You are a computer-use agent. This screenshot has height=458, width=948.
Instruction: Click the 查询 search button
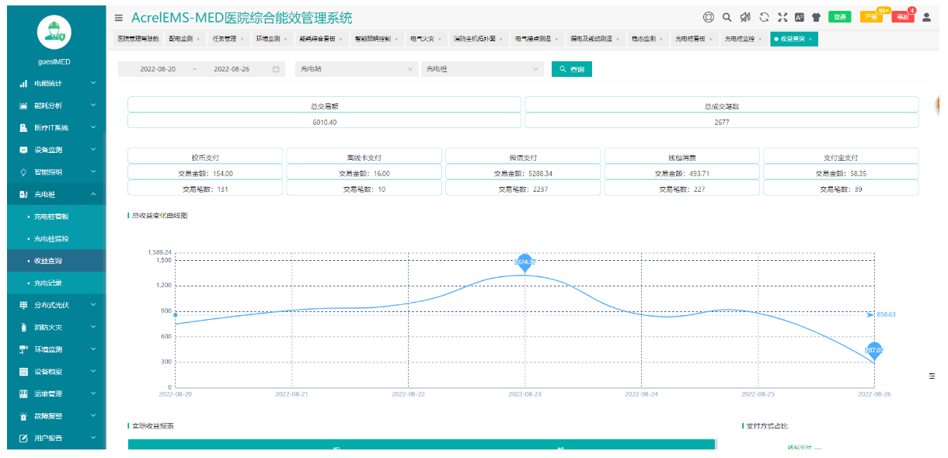click(x=572, y=69)
